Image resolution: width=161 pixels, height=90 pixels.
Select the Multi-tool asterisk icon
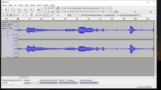tap(53, 12)
